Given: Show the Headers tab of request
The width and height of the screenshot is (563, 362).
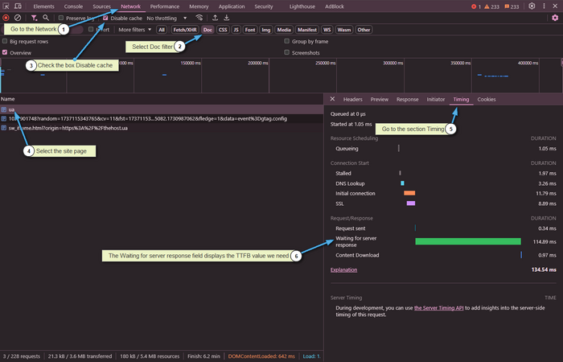Looking at the screenshot, I should pos(352,99).
